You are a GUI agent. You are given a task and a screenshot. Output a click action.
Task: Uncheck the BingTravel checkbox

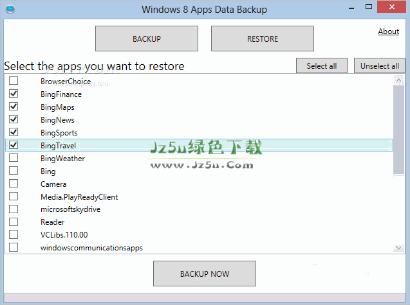[x=14, y=145]
